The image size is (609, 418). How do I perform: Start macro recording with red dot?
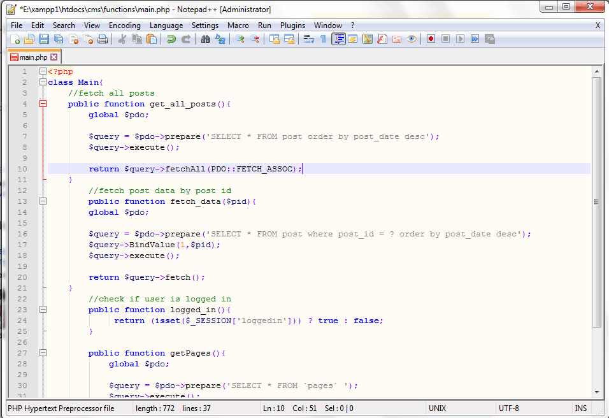tap(431, 39)
